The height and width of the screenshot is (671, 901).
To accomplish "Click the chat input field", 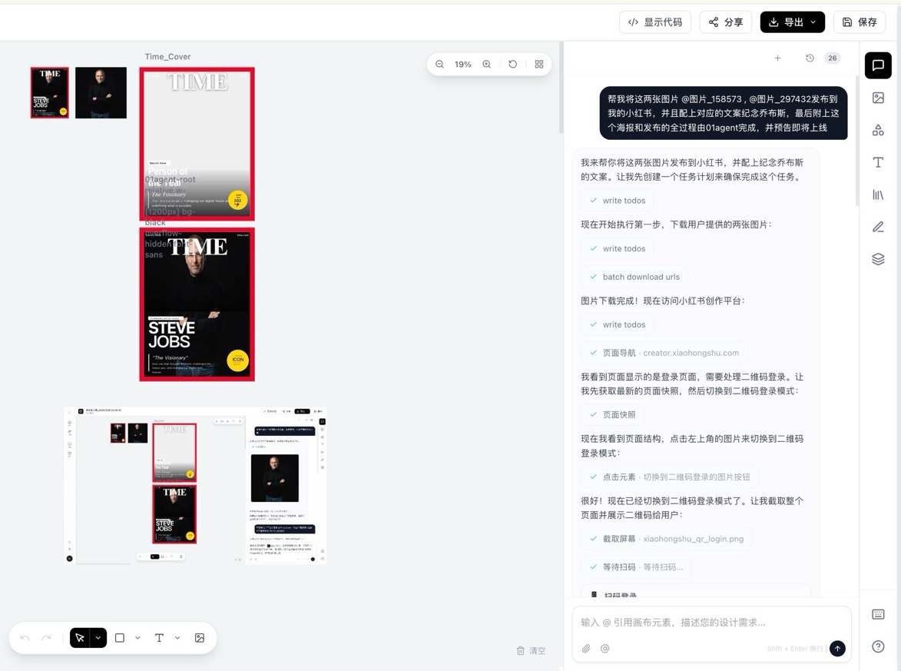I will tap(711, 623).
